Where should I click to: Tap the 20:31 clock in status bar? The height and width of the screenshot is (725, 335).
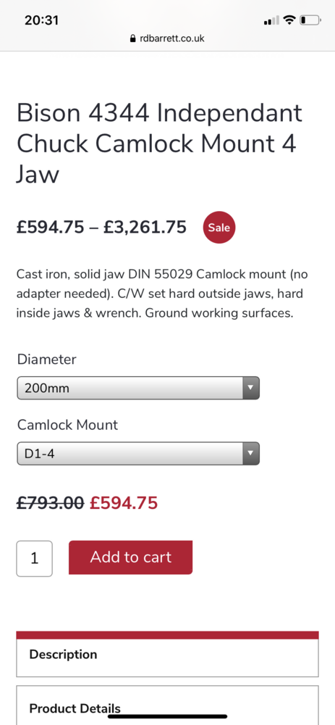[x=41, y=20]
